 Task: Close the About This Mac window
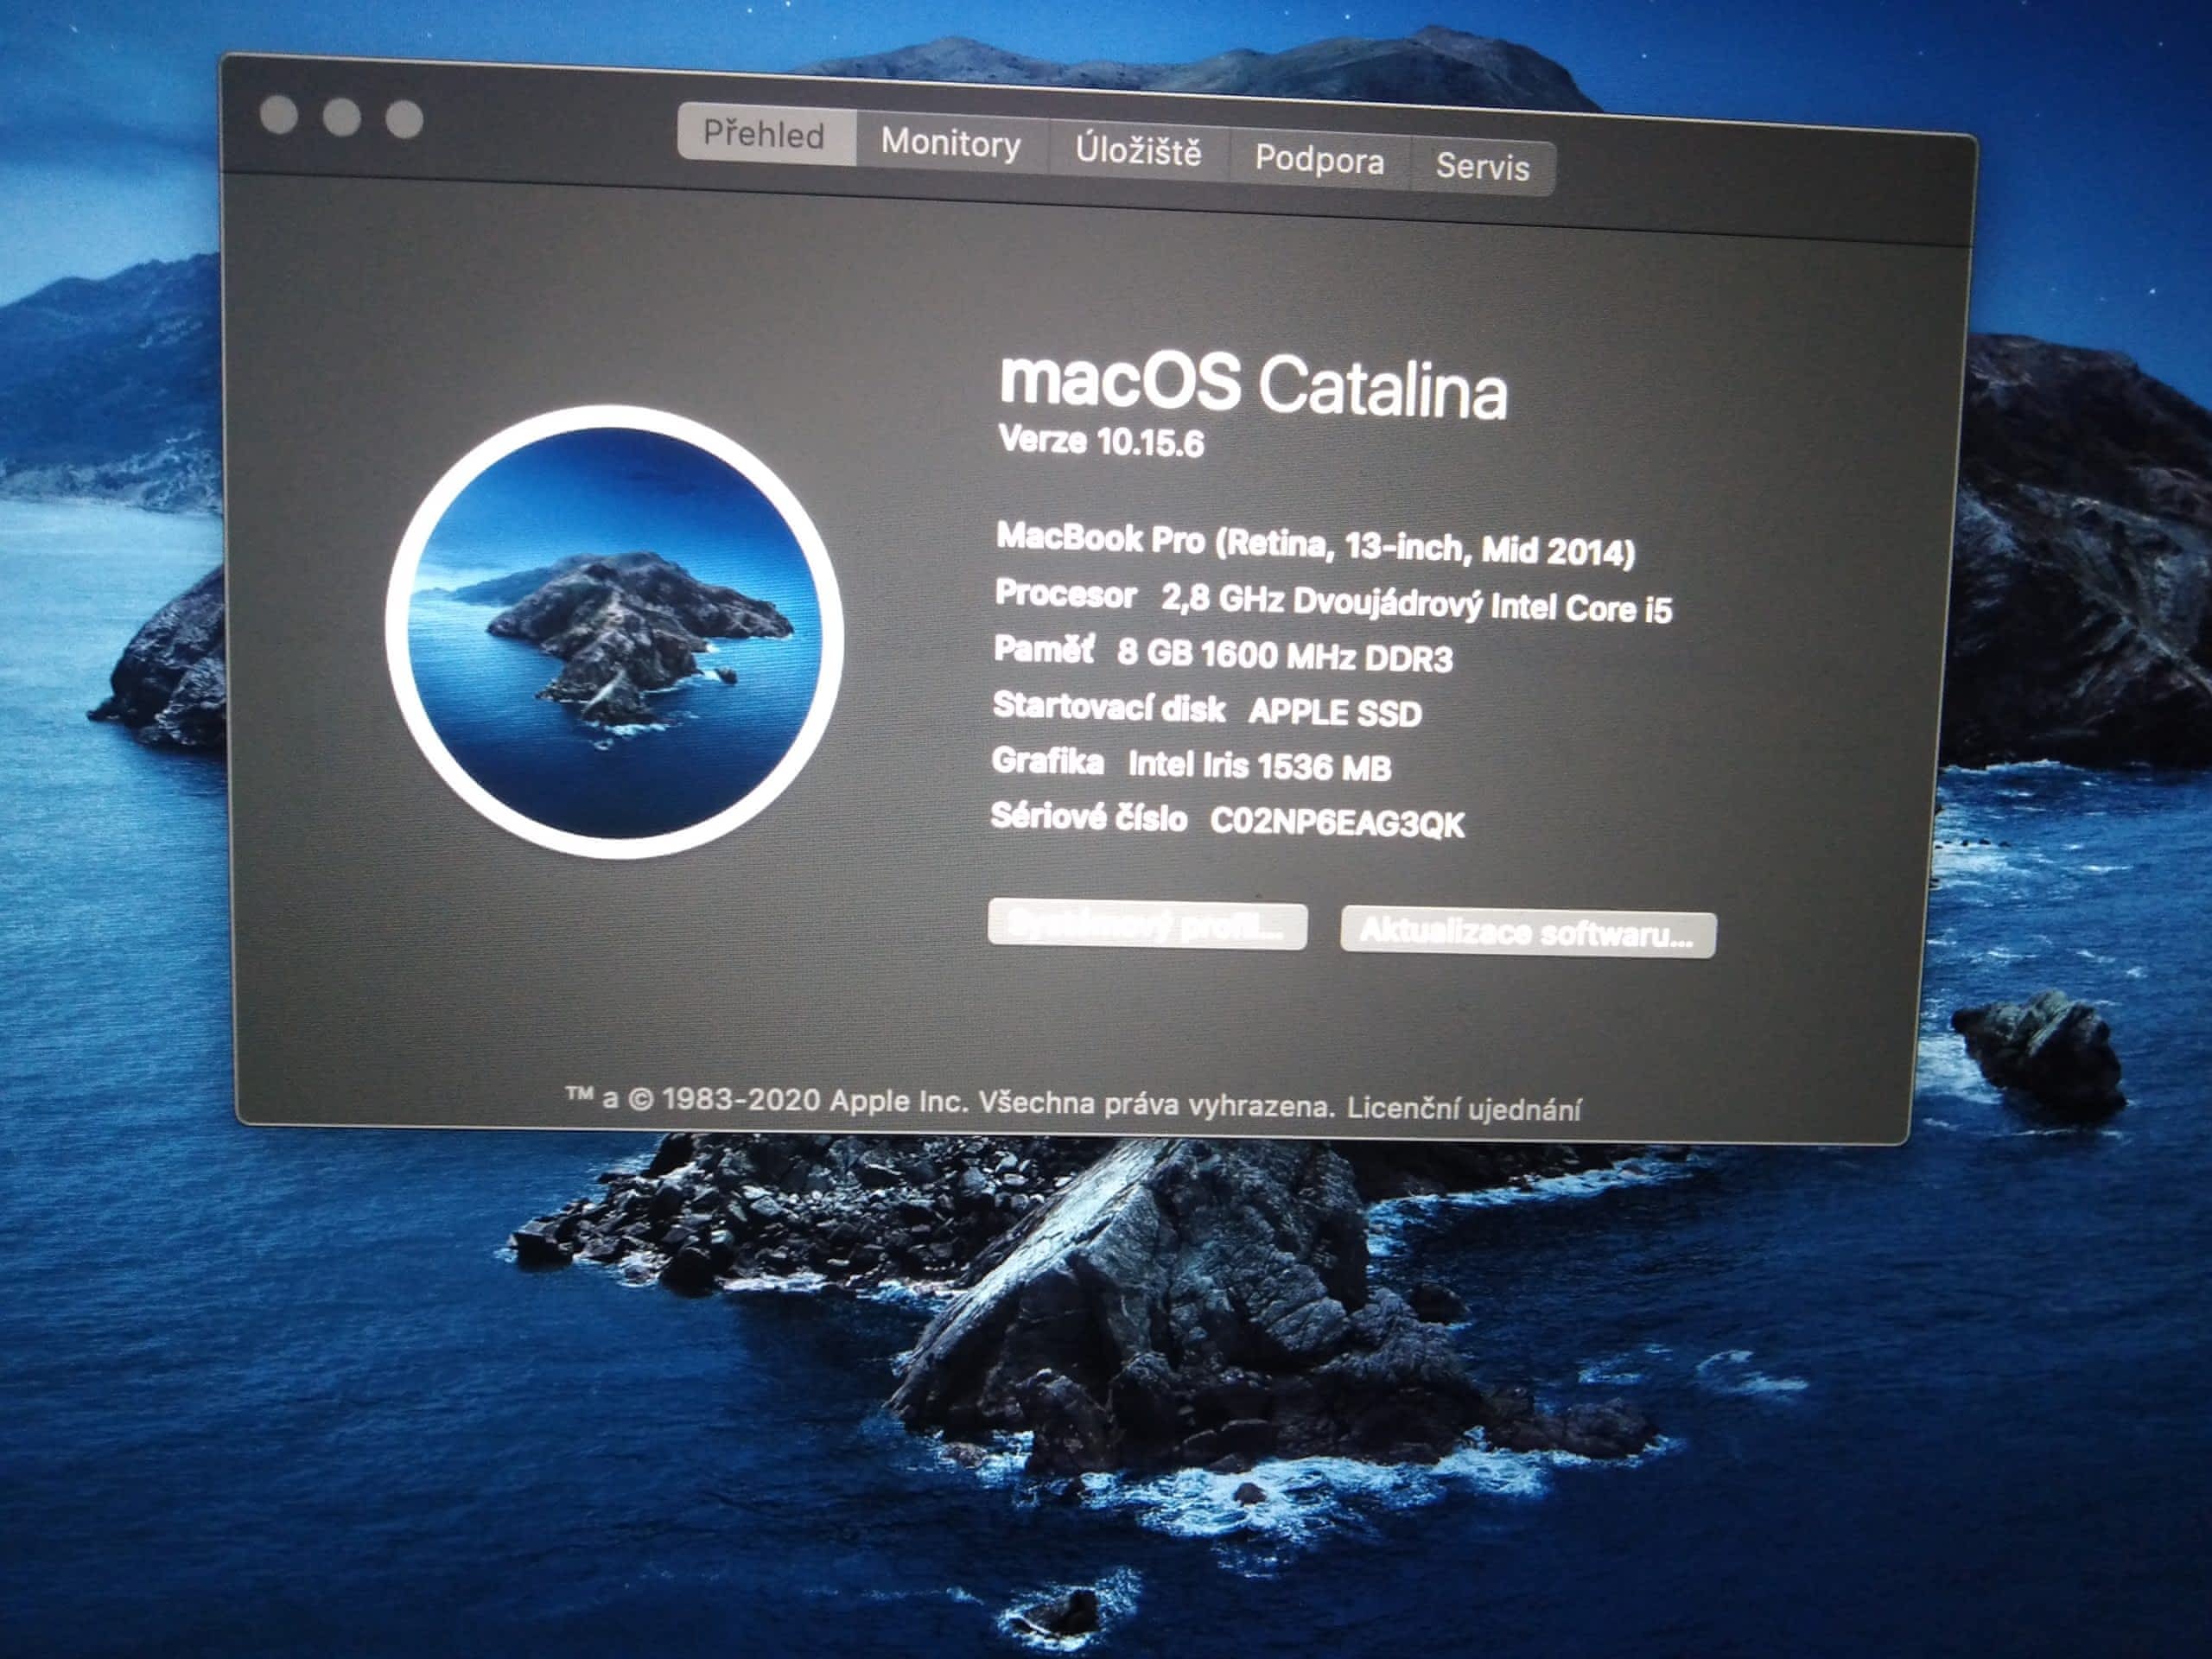coord(279,115)
